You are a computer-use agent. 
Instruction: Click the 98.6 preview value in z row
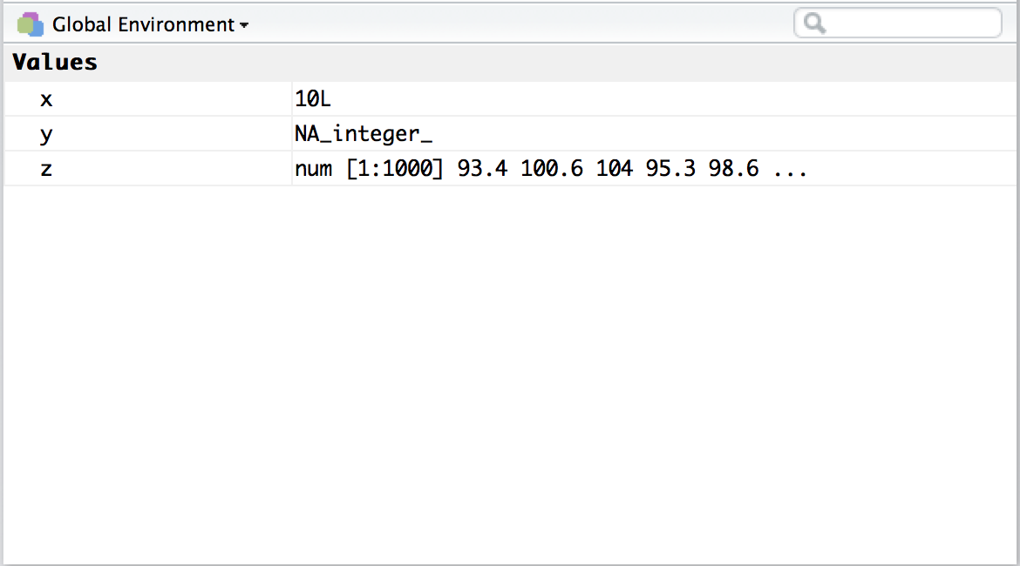(734, 169)
